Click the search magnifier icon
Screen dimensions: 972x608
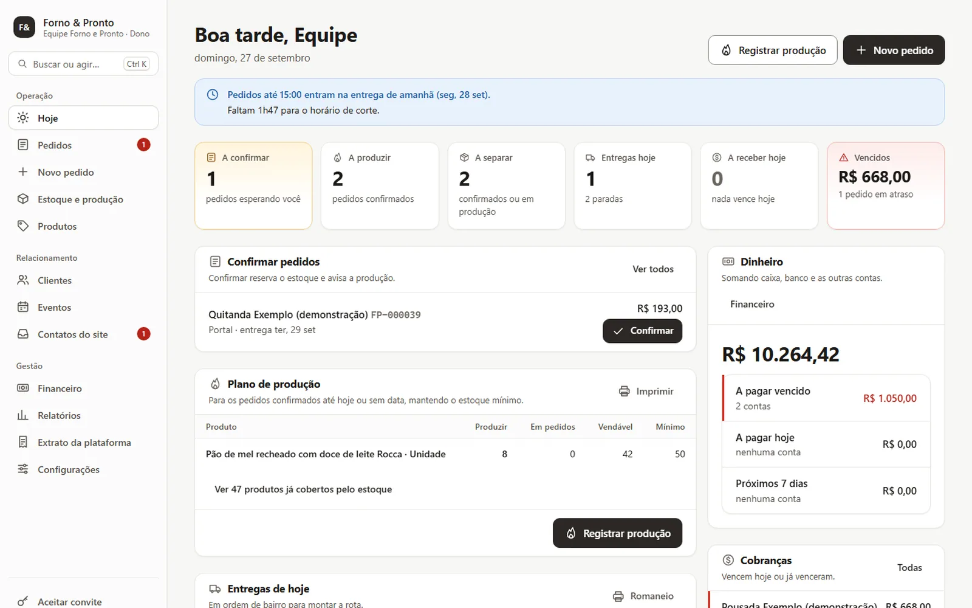(22, 64)
